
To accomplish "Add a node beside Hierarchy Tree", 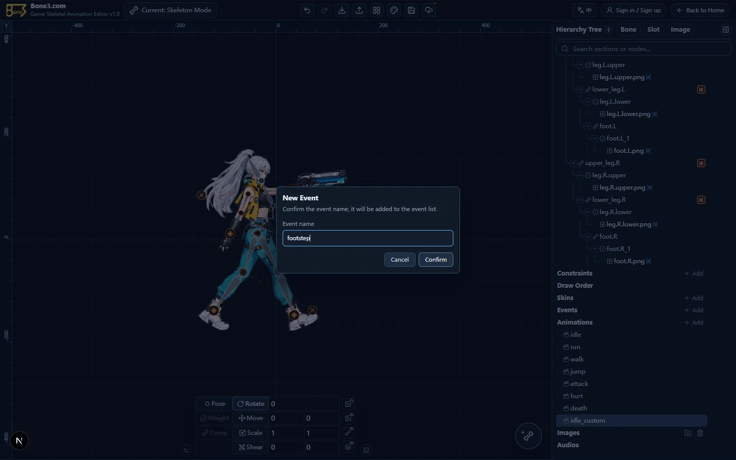I will point(609,30).
